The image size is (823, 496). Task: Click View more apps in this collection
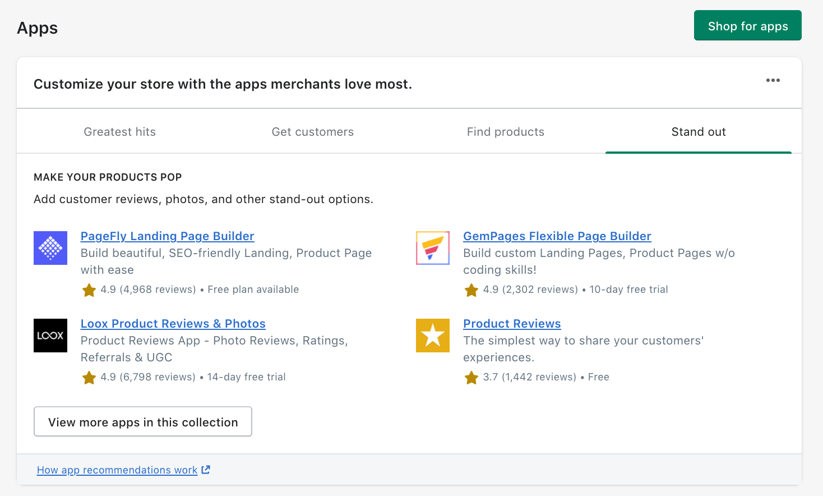143,422
